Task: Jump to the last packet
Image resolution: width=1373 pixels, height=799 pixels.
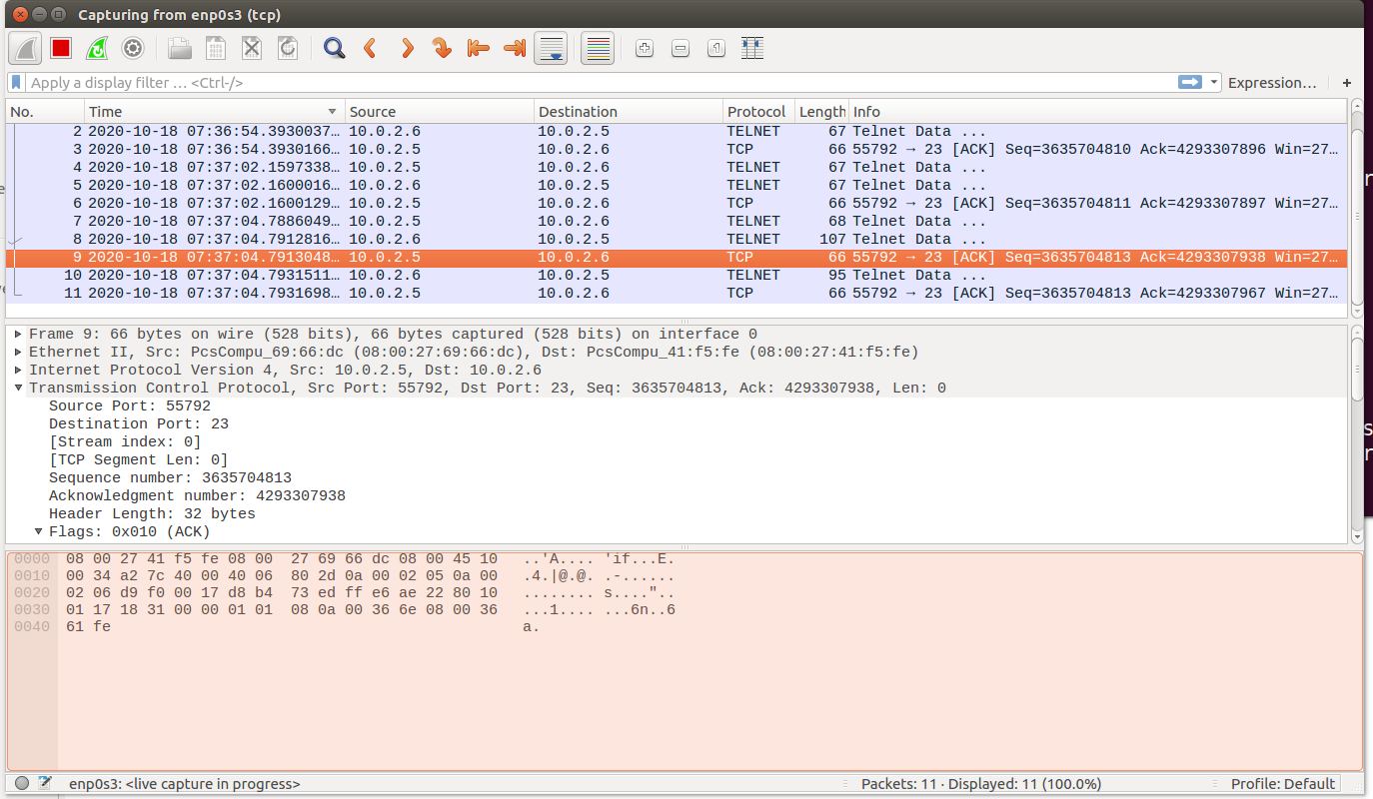Action: coord(515,48)
